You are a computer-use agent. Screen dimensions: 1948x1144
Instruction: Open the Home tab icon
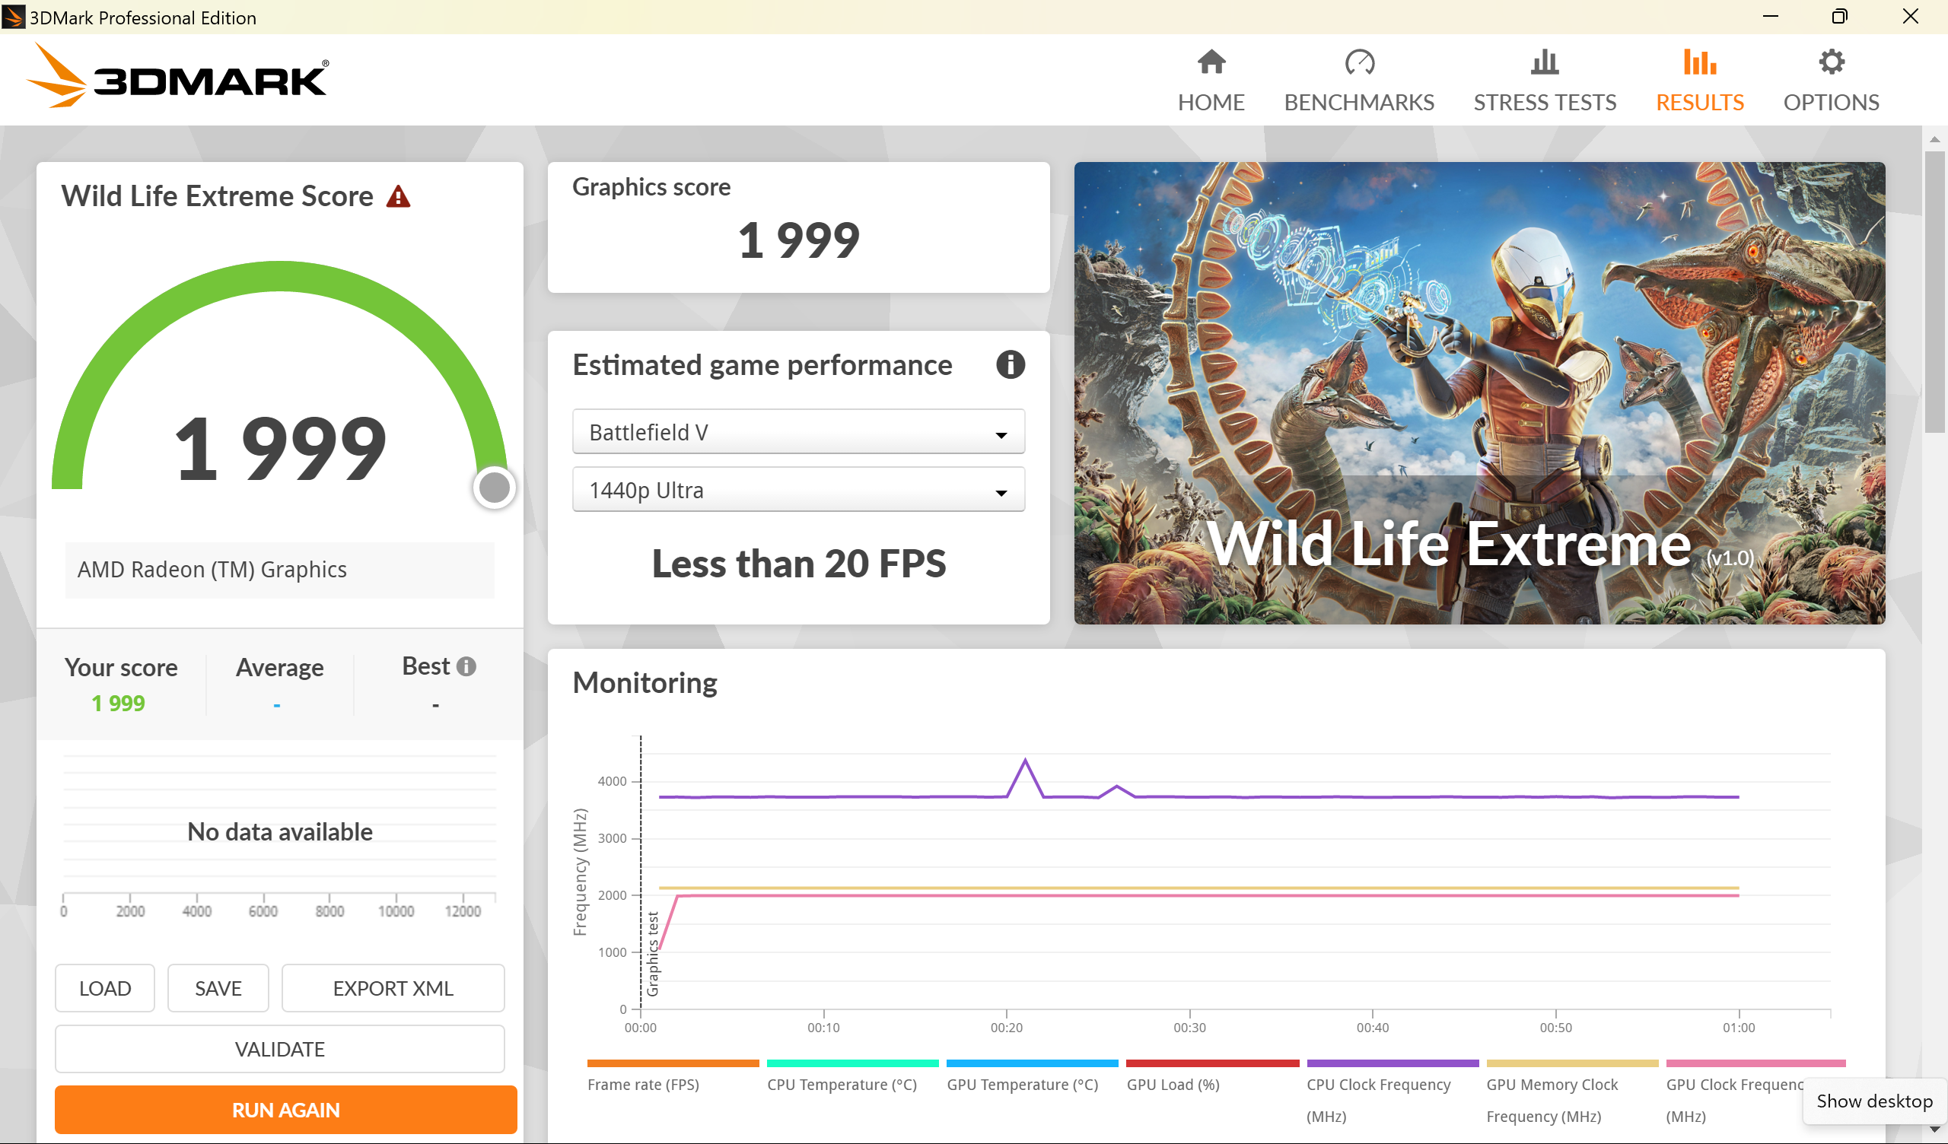pyautogui.click(x=1211, y=62)
